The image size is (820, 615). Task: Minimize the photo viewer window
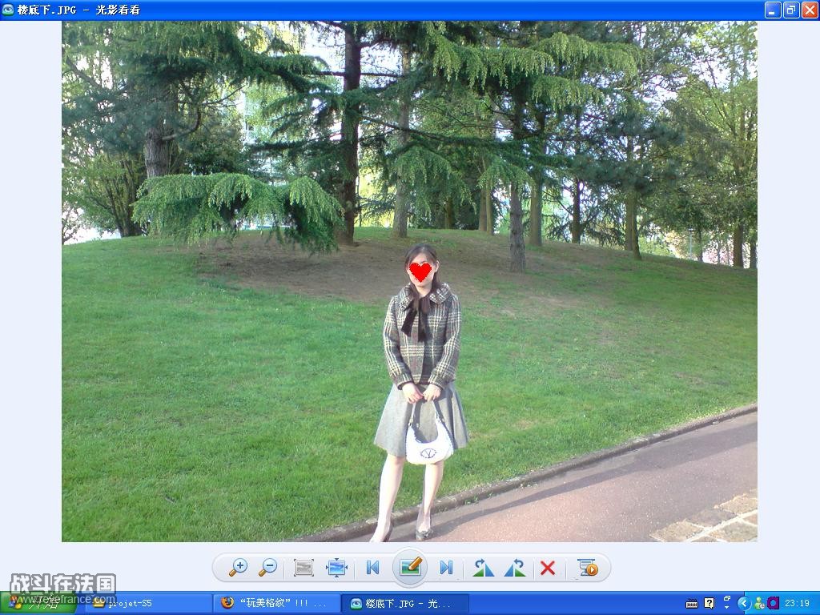773,10
